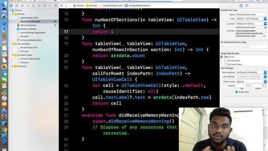Adjust Indent width stepper
Viewport: 268px width, 151px height.
(265, 86)
